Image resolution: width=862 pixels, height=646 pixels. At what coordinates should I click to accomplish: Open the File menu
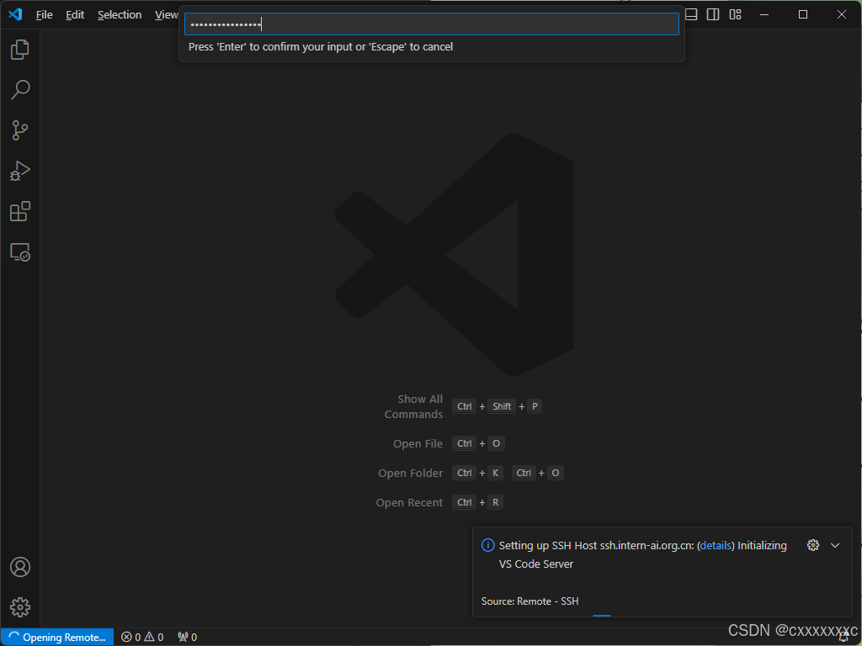pos(44,15)
